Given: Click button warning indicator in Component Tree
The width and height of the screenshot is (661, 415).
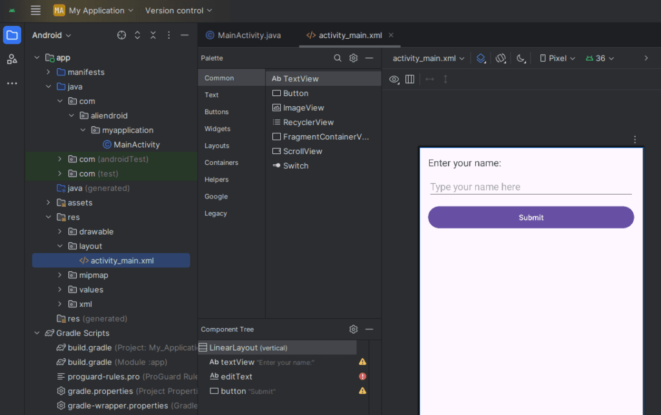Looking at the screenshot, I should [362, 391].
